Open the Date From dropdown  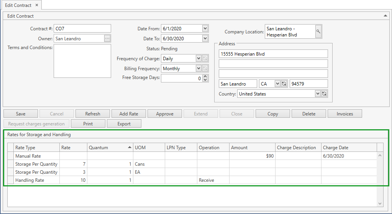(205, 28)
